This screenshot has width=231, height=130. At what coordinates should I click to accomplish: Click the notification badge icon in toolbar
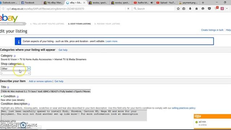[217, 8]
